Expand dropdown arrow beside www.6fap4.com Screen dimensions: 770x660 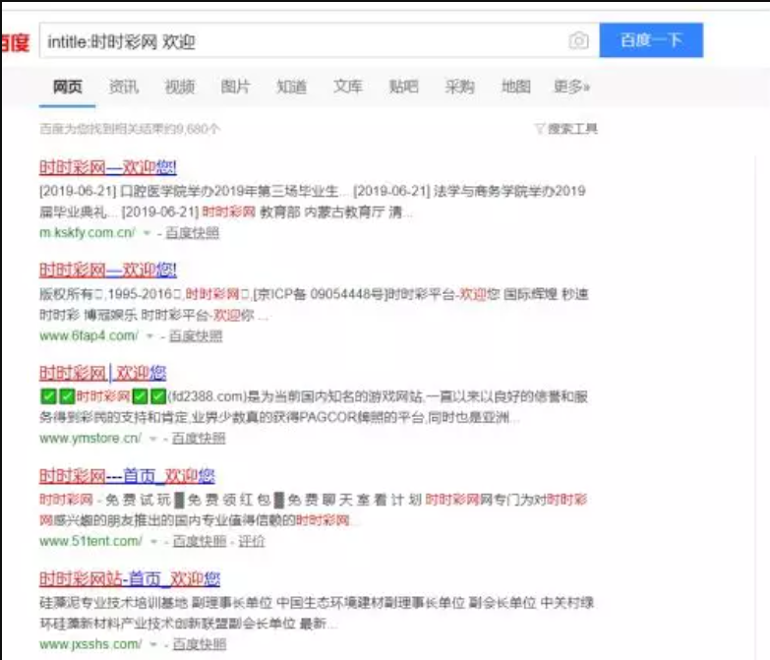click(149, 336)
